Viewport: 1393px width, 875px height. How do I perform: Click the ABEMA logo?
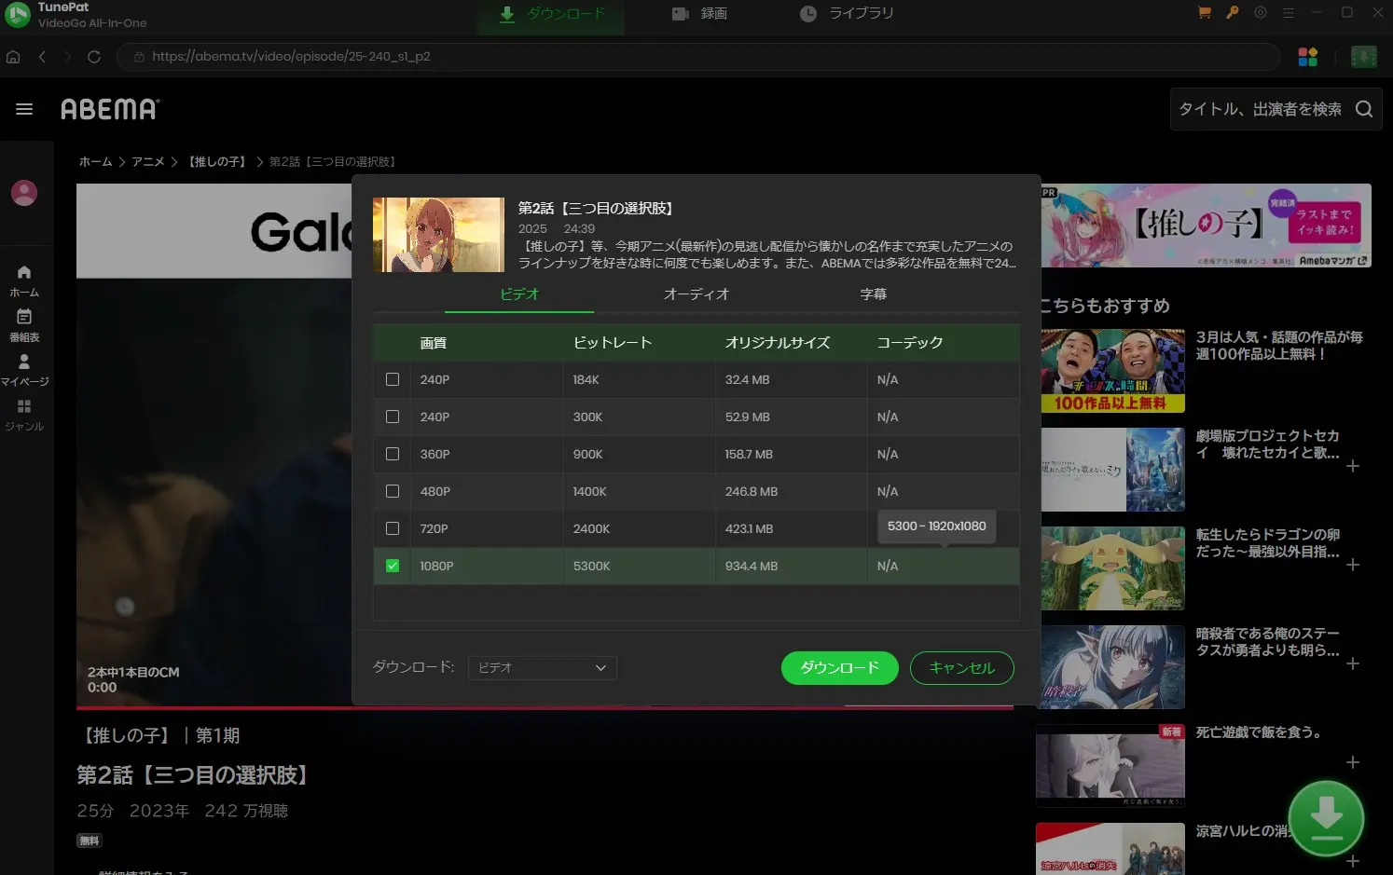110,109
